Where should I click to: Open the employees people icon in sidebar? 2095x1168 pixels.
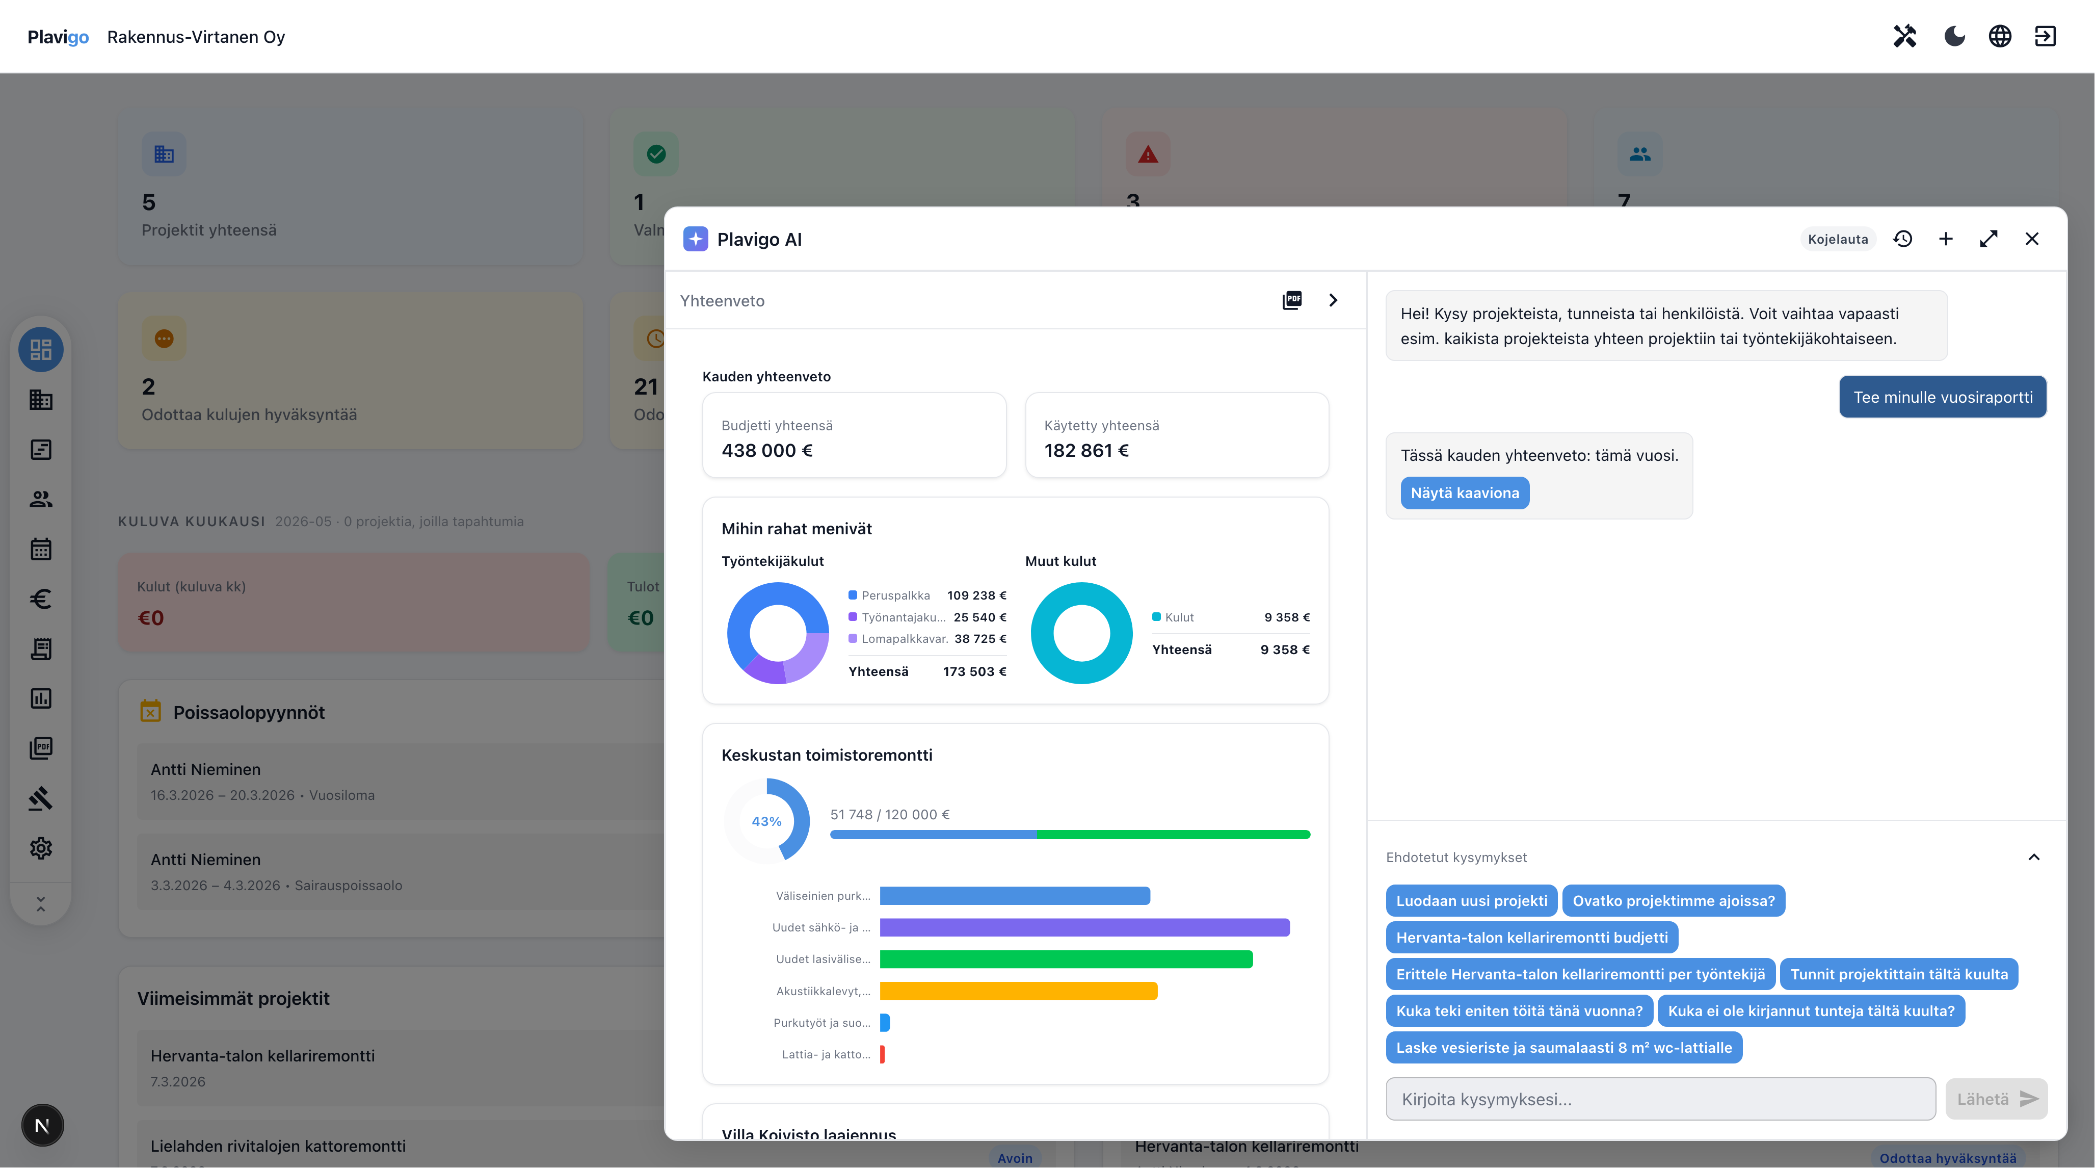(x=41, y=500)
